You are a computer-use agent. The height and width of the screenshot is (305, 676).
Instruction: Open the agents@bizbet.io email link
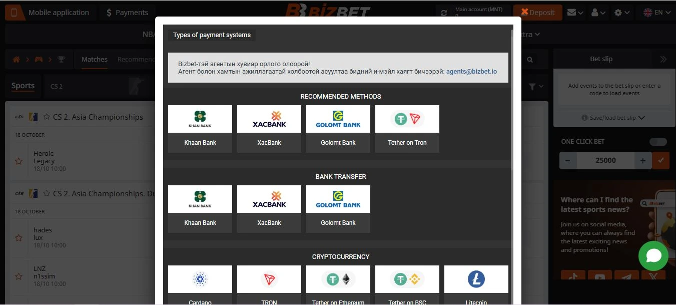coord(471,72)
